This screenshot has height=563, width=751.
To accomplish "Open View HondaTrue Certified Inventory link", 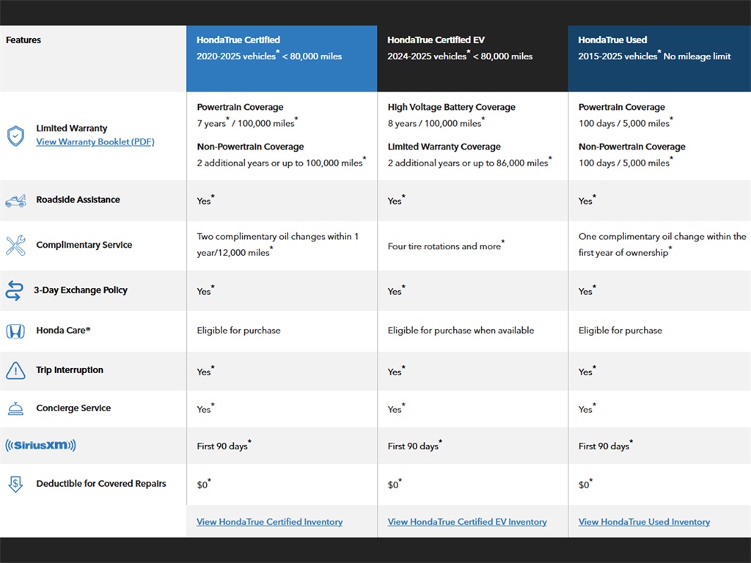I will click(x=269, y=522).
